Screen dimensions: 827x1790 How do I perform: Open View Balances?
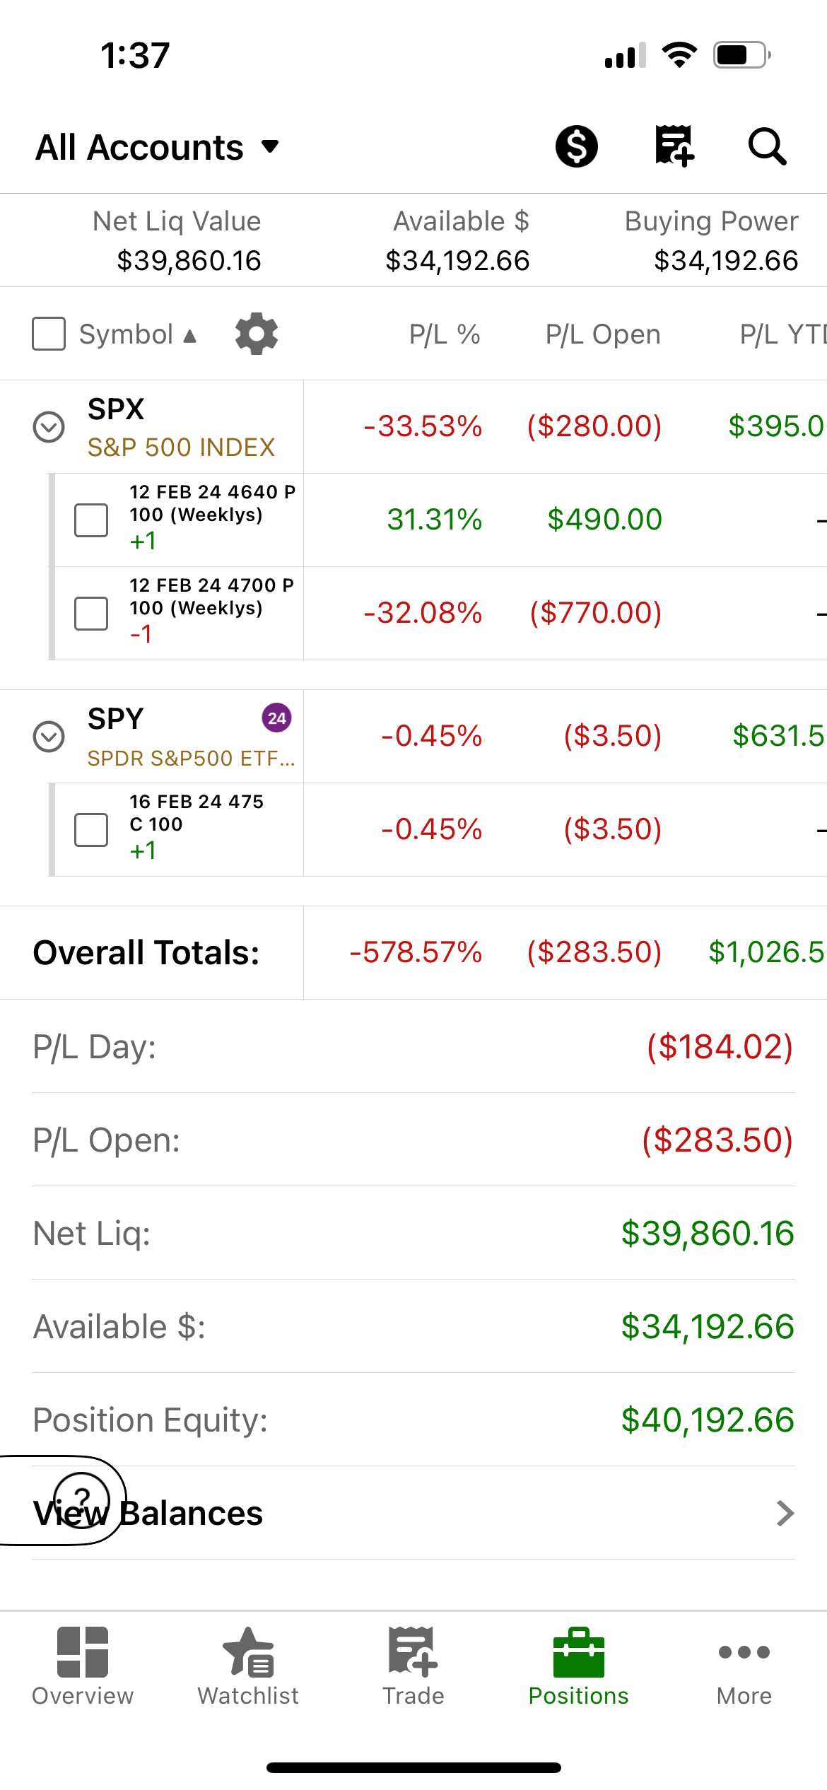[x=413, y=1513]
